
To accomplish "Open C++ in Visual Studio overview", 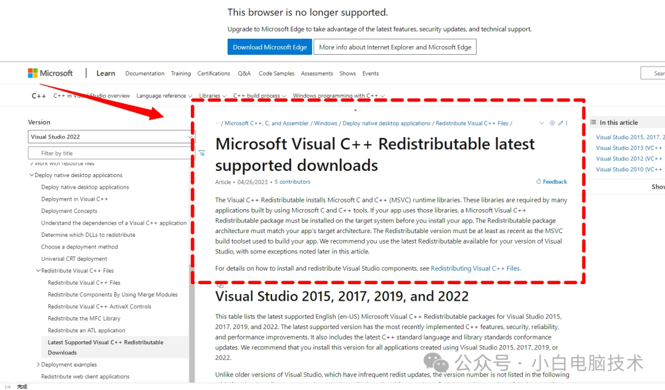I will pyautogui.click(x=92, y=96).
